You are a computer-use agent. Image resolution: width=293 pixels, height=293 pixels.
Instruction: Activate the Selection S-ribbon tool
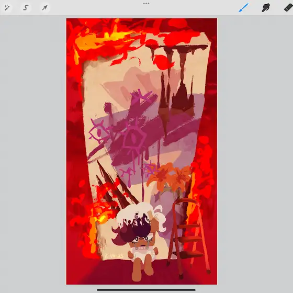[26, 8]
